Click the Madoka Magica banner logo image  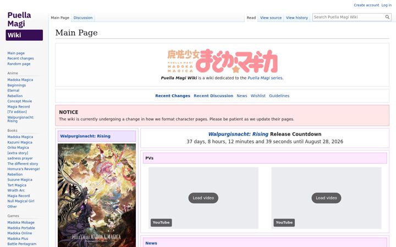click(x=222, y=61)
